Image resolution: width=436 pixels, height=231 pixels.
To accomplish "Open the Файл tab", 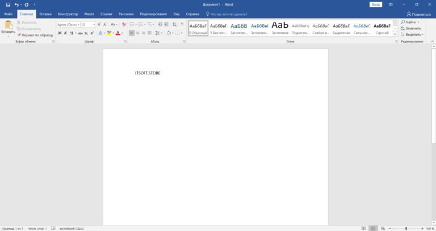I will pos(9,14).
